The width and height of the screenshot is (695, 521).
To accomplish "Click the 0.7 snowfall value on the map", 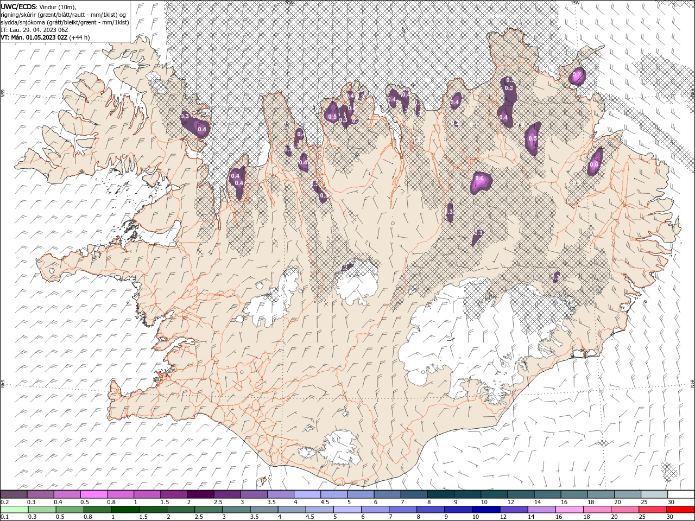I will [577, 75].
